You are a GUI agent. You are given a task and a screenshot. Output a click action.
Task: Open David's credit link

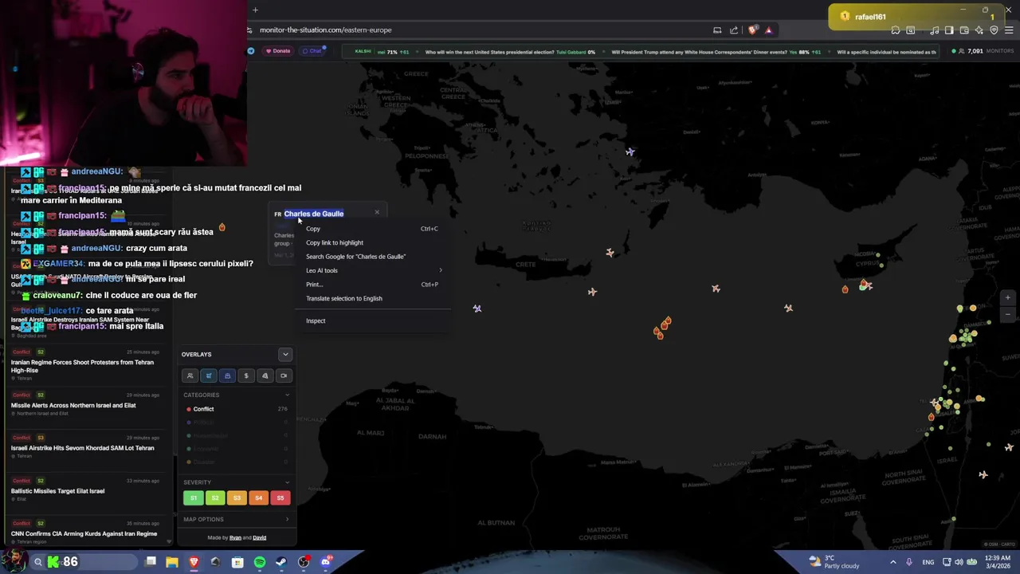tap(259, 537)
